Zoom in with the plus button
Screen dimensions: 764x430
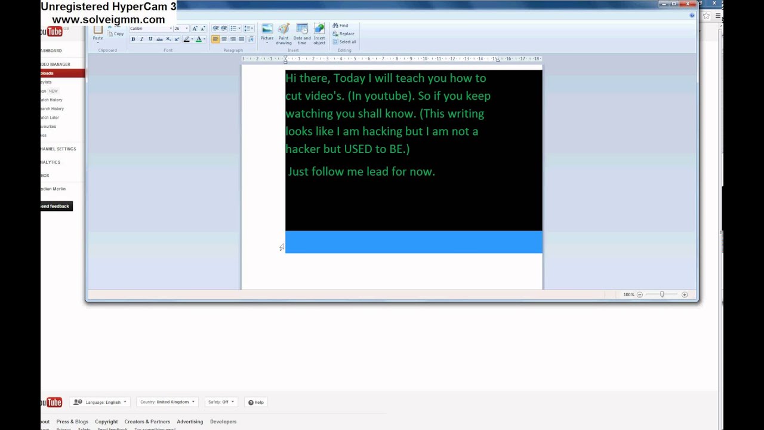click(x=685, y=294)
